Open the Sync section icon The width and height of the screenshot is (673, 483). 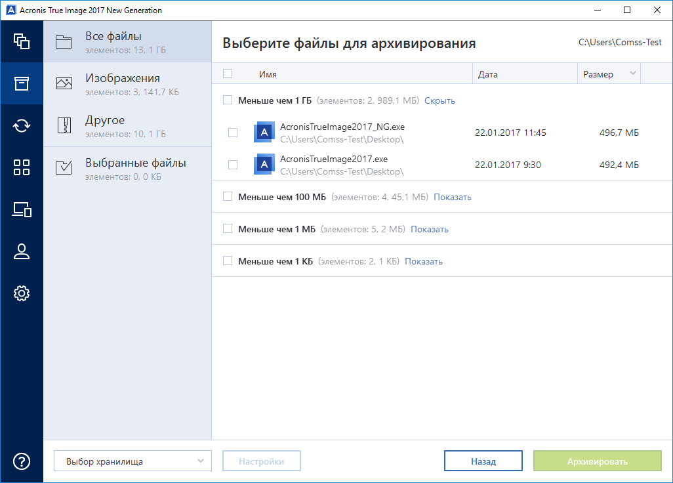point(22,125)
